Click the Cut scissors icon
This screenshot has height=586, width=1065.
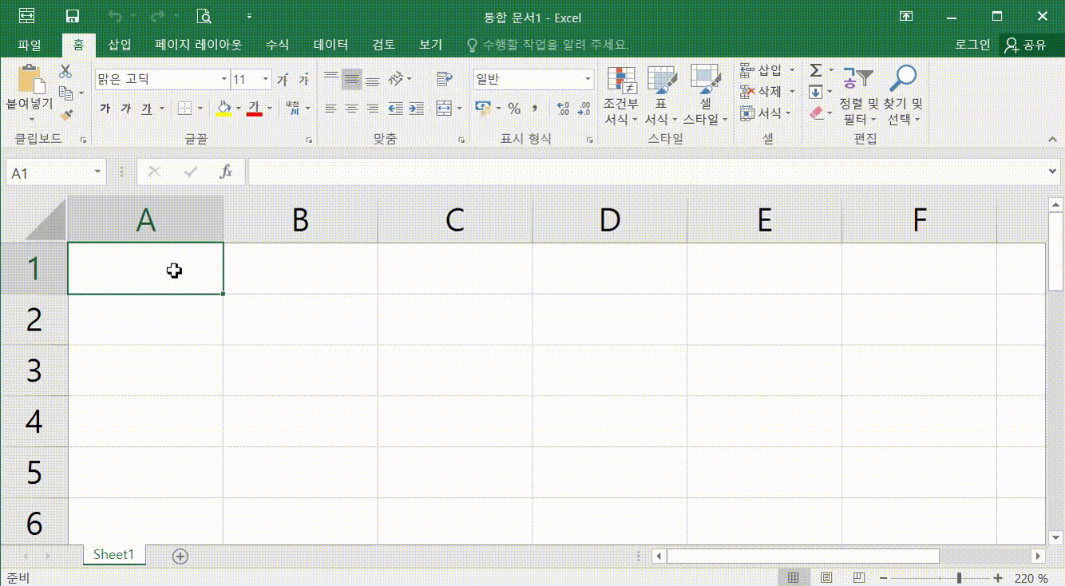[66, 73]
